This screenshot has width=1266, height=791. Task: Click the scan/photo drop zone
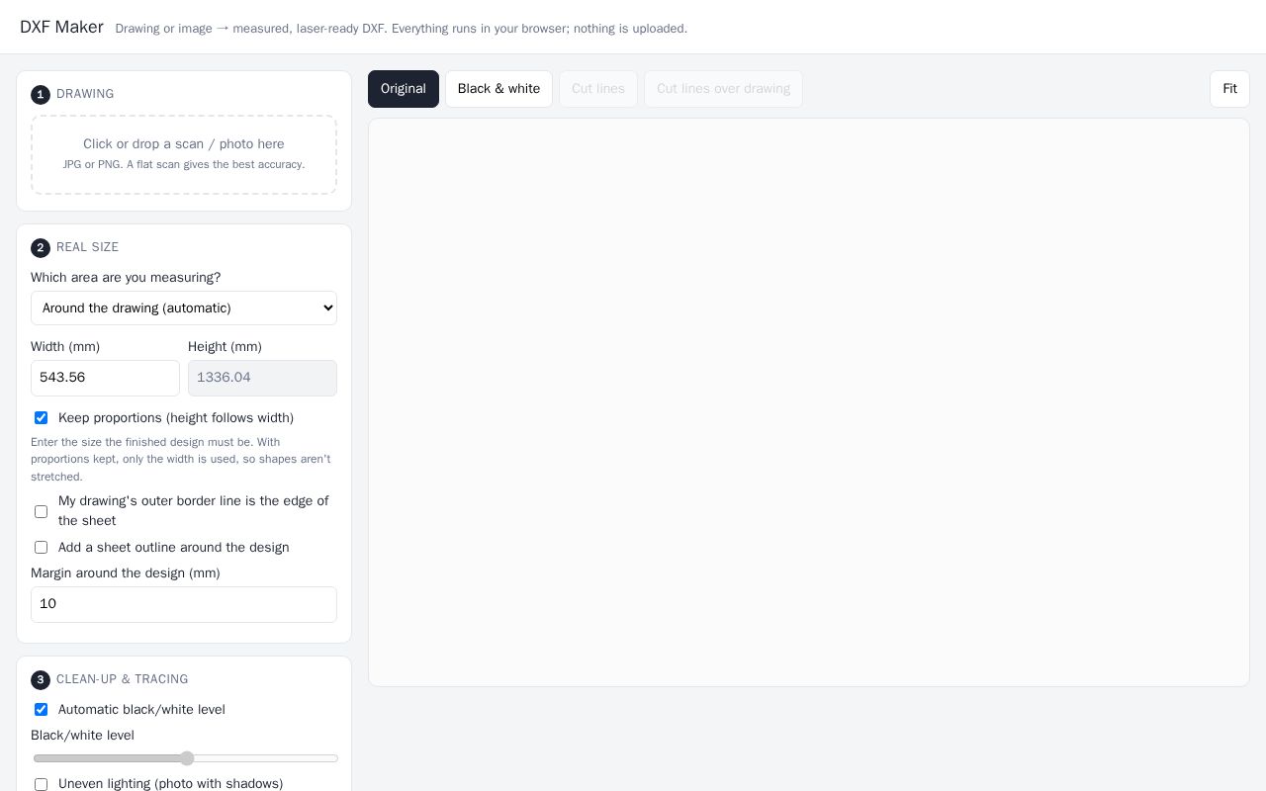point(184,154)
